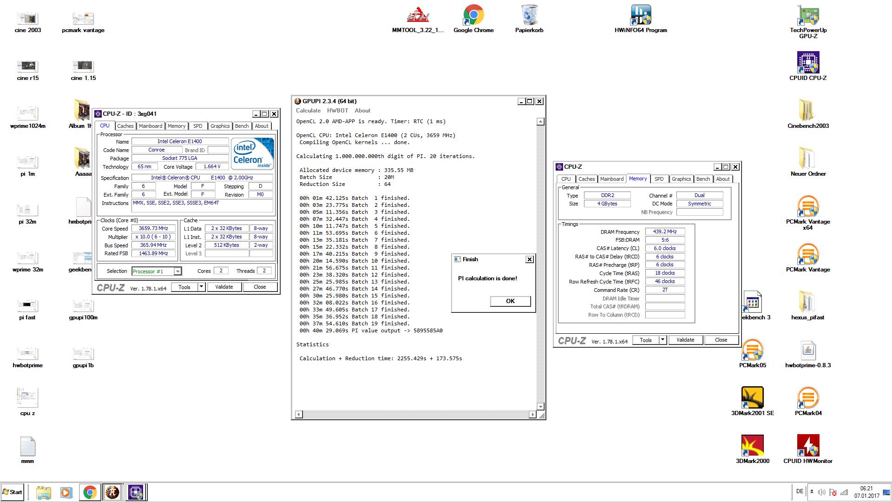
Task: Switch to Mainboard tab in CPU-Z ID window
Action: 151,126
